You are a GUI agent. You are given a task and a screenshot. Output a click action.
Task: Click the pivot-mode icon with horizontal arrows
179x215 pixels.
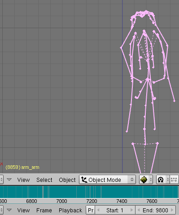174,180
